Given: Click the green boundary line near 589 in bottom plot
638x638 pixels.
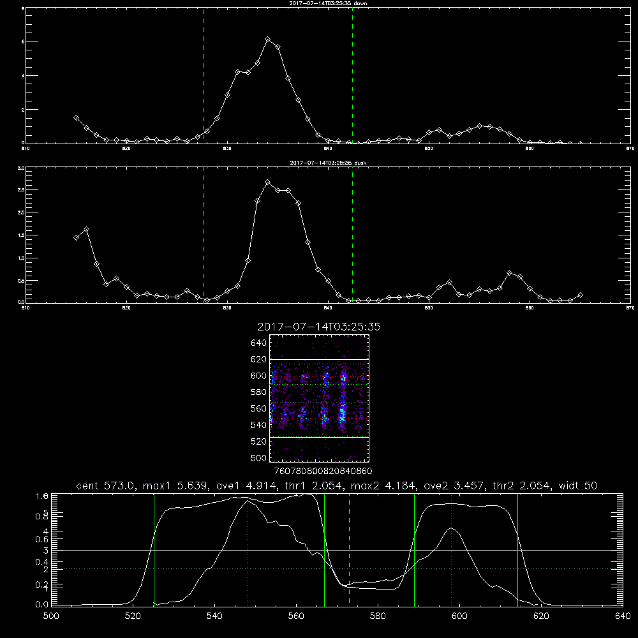Looking at the screenshot, I should pos(414,550).
